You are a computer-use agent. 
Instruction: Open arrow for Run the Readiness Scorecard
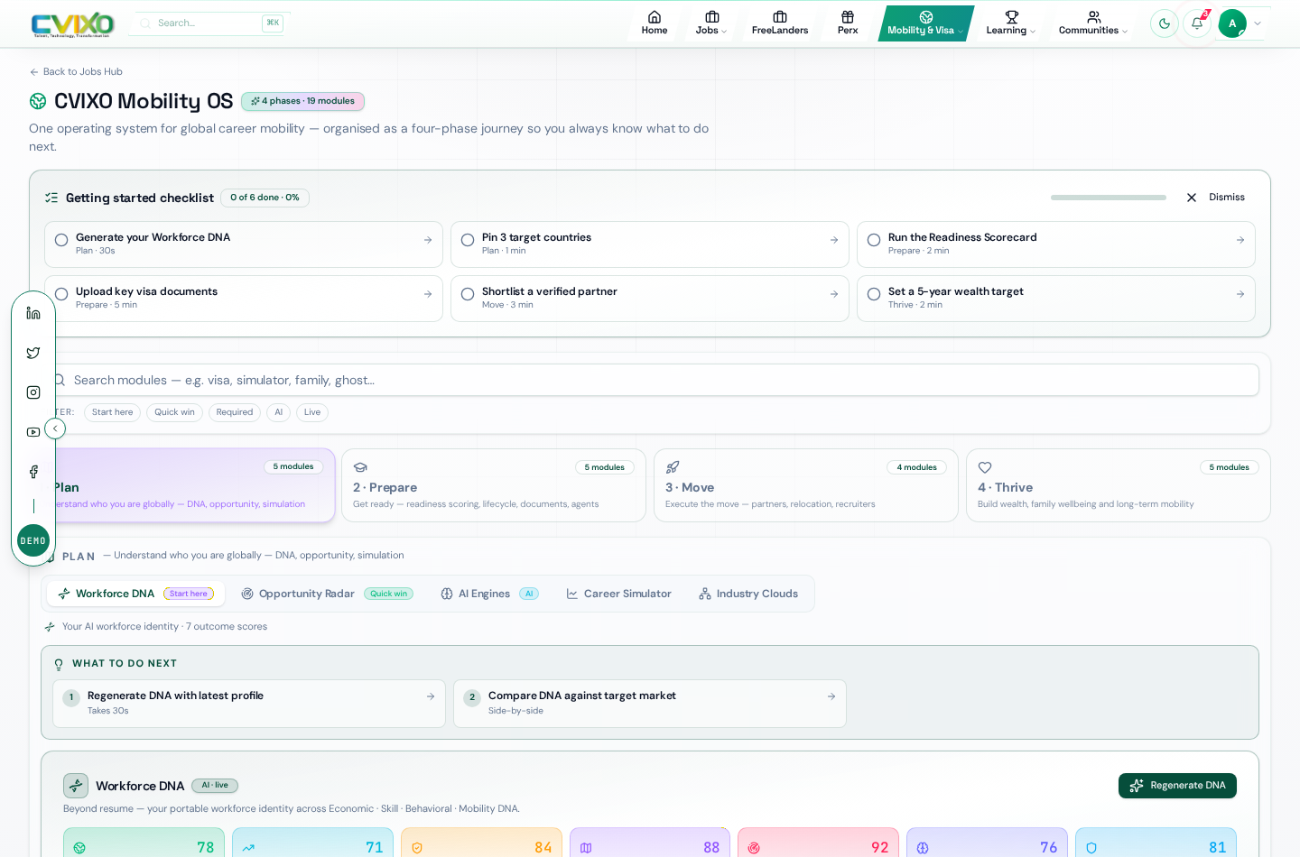(1240, 240)
